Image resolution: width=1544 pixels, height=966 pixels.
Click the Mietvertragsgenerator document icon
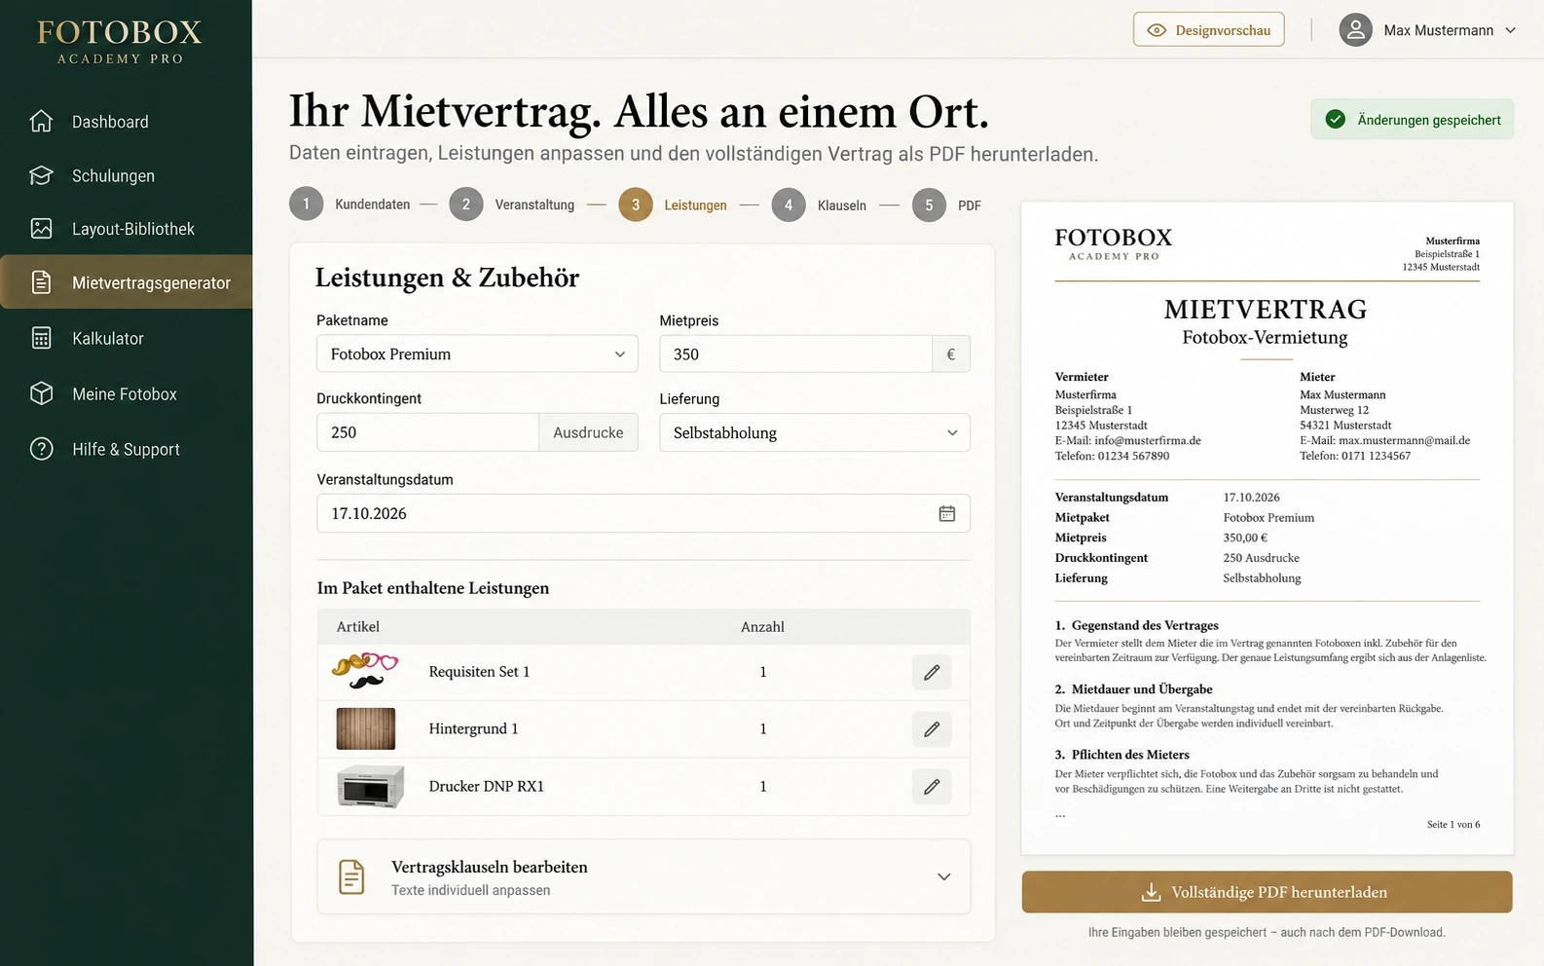(x=41, y=282)
